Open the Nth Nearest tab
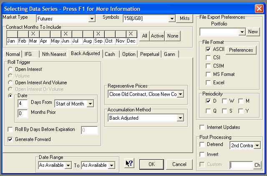Screen dimensions: 267x176 (x=54, y=54)
